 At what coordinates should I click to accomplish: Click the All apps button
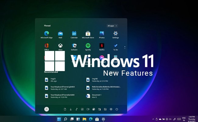(112, 26)
